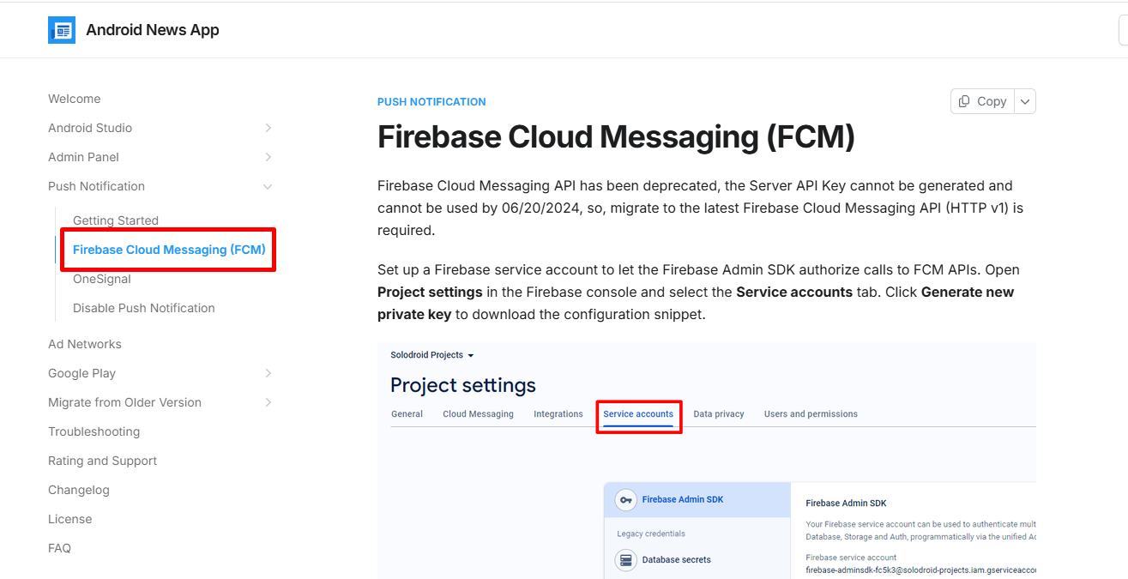1128x579 pixels.
Task: Click the copy icon in the Copy button
Action: 965,101
